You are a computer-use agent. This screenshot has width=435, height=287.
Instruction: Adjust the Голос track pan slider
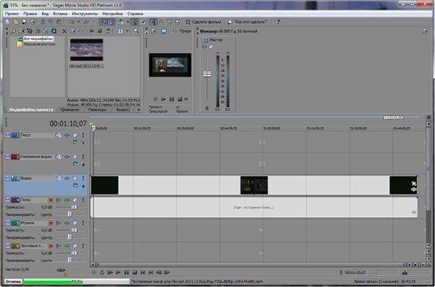(x=69, y=214)
